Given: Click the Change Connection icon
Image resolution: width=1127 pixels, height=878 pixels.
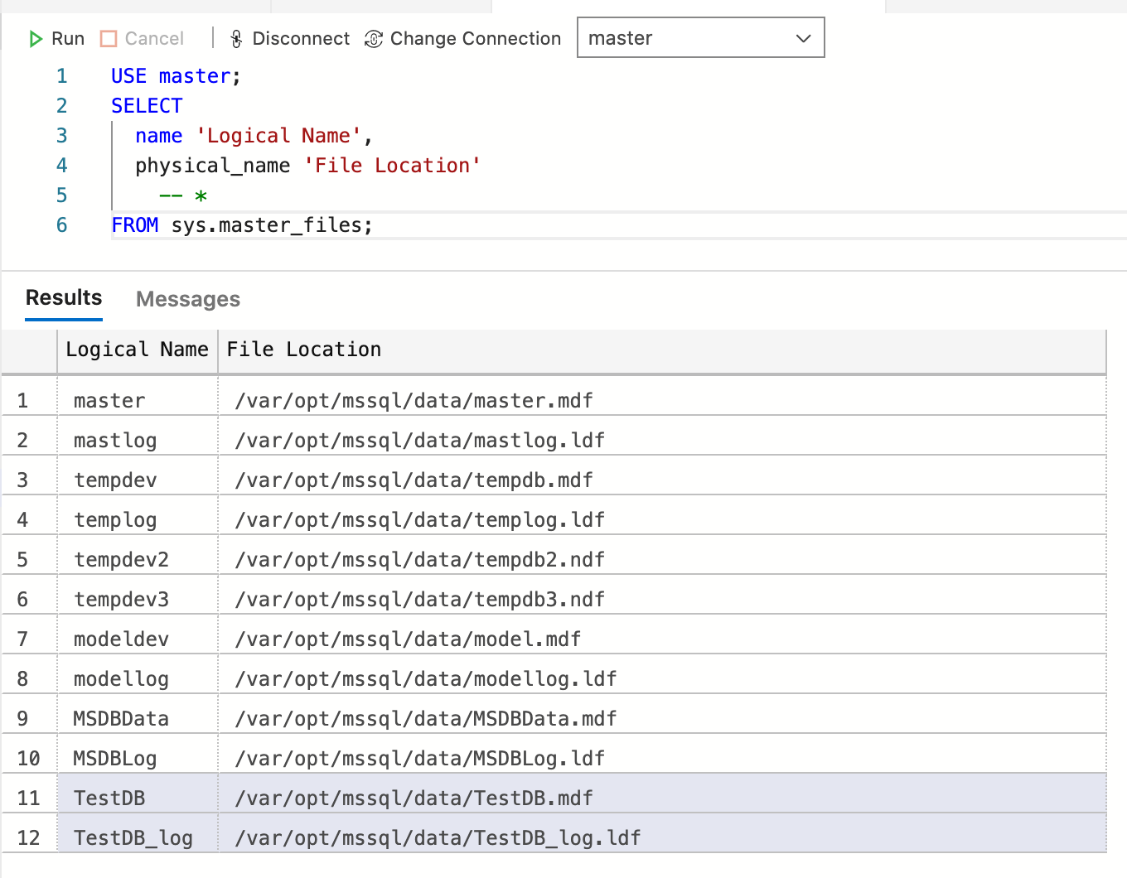Looking at the screenshot, I should click(374, 39).
